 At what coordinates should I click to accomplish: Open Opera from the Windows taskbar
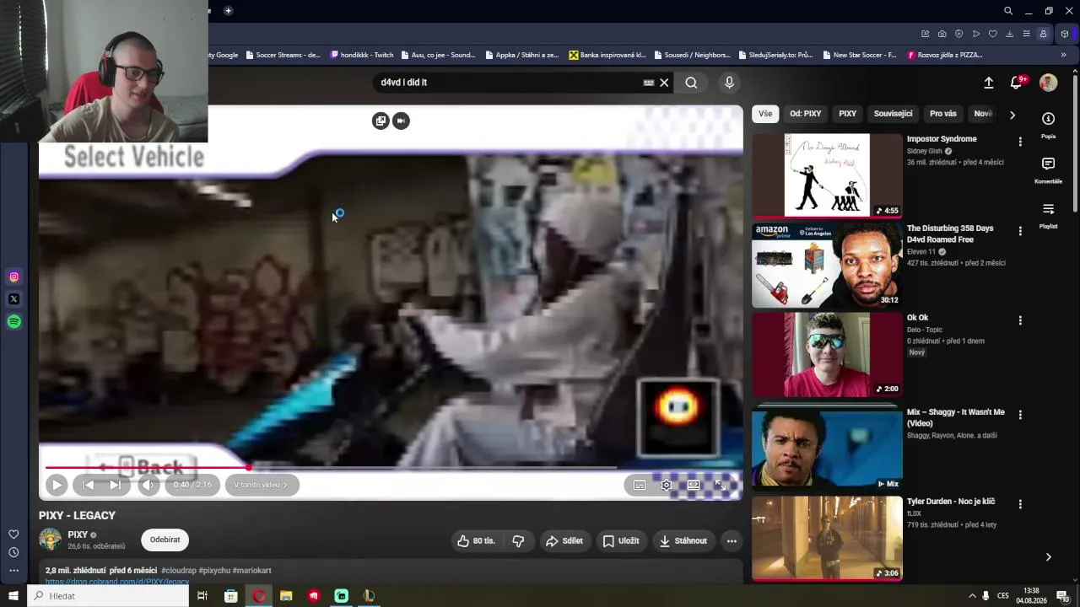(259, 596)
